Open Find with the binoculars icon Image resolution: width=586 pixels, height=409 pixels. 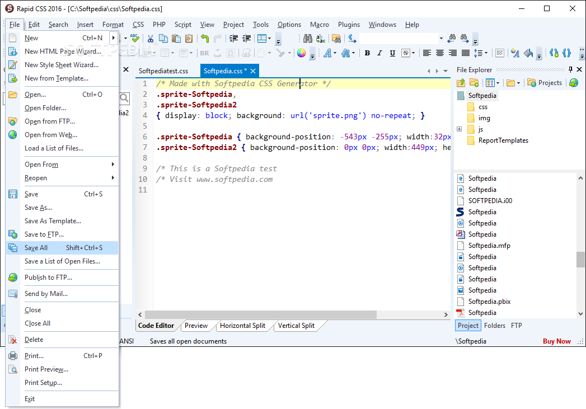click(x=308, y=38)
